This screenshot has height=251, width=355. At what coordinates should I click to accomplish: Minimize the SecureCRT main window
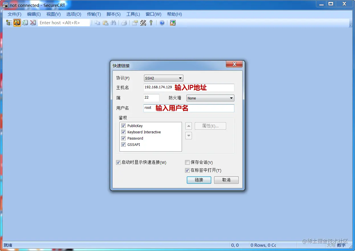321,4
